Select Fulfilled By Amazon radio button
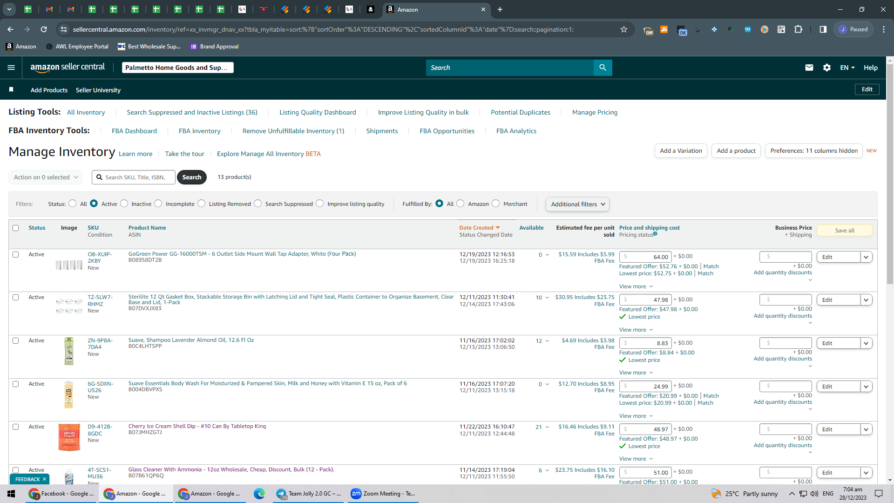 coord(461,204)
